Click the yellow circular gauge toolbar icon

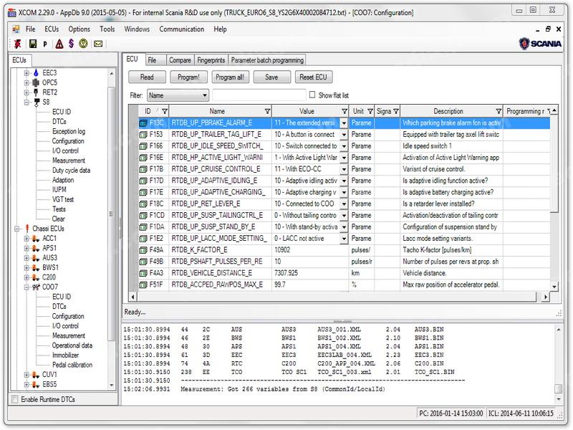click(x=83, y=44)
